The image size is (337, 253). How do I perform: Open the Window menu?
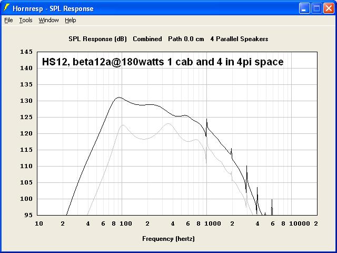tap(48, 20)
